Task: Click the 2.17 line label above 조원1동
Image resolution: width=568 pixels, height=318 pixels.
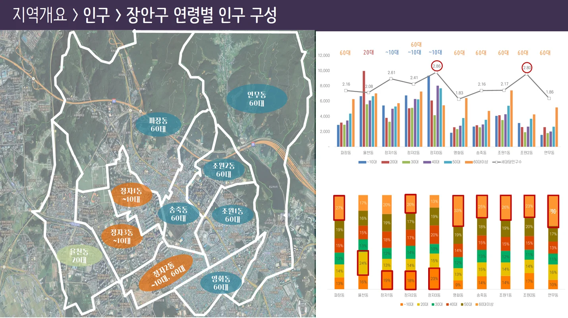Action: [504, 84]
